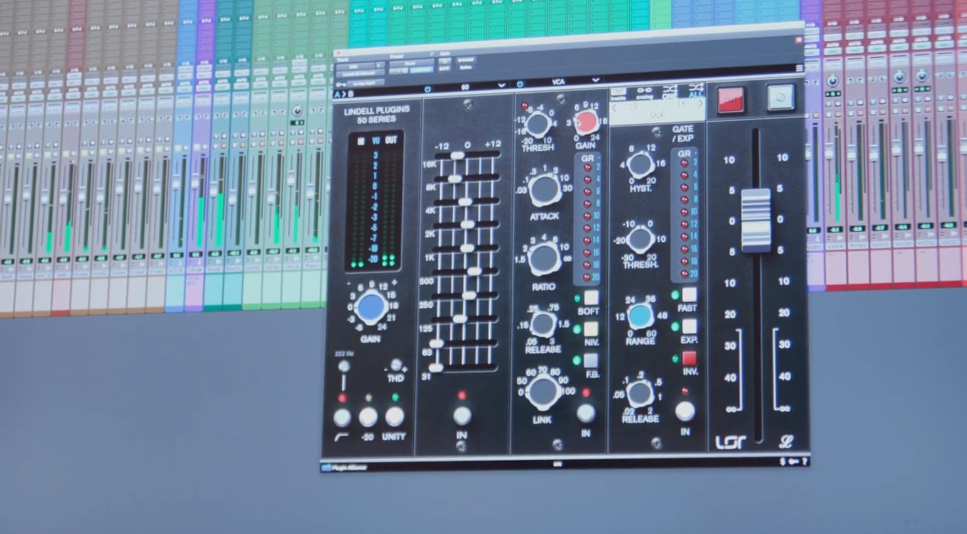Screen dimensions: 967x534
Task: Click the red compressor makeup GAIN knob
Action: 587,122
